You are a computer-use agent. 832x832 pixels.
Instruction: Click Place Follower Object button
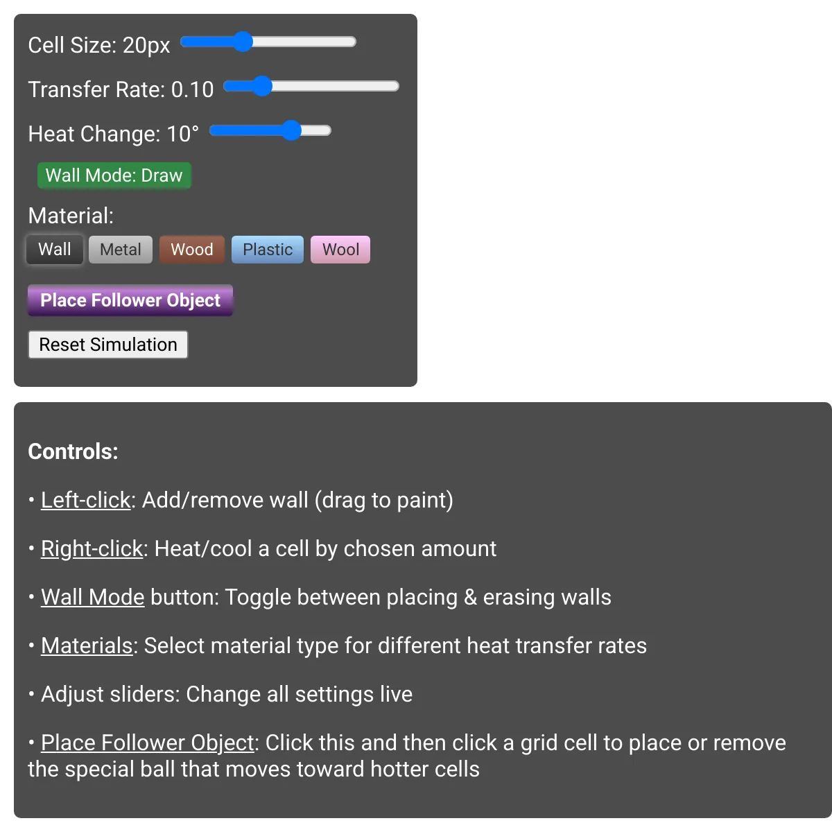click(130, 300)
